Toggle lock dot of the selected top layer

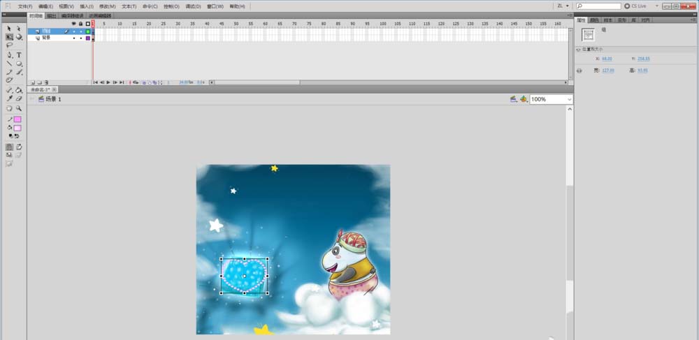(80, 31)
